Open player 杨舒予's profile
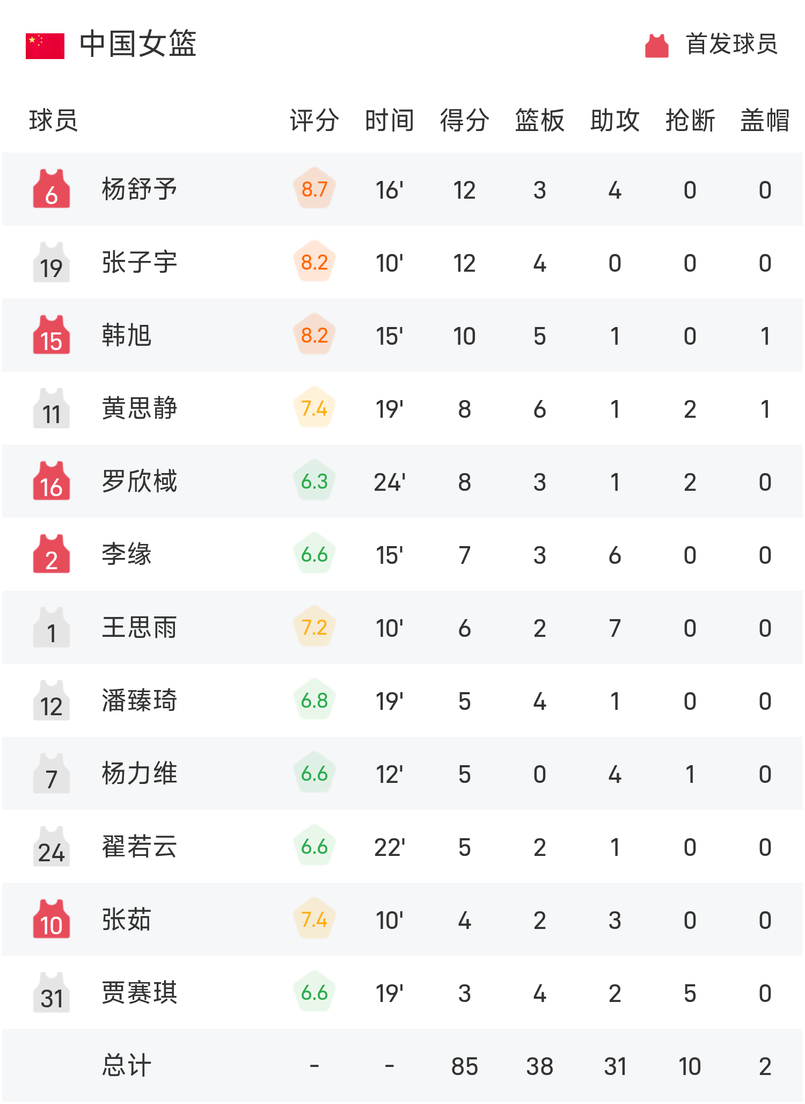 click(x=140, y=189)
